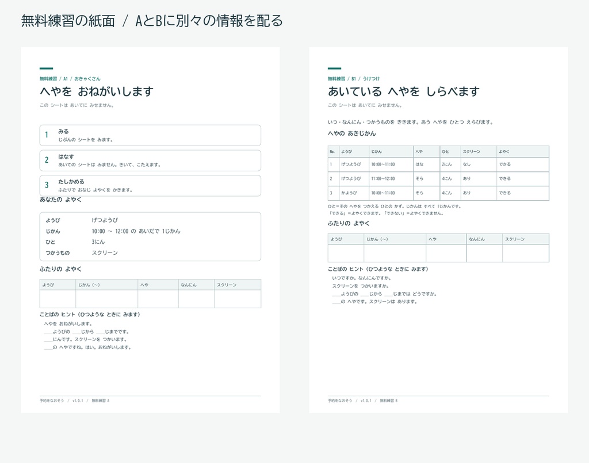Click the 無料練習 / A1 / おきゃくさん breadcrumb
589x463 pixels.
click(70, 79)
